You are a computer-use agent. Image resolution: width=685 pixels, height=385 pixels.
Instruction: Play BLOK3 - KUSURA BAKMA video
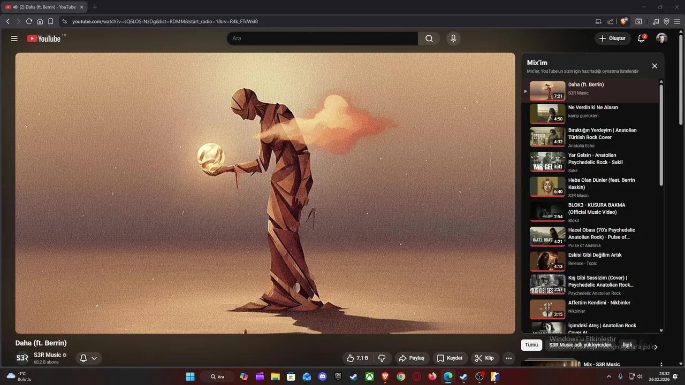590,212
